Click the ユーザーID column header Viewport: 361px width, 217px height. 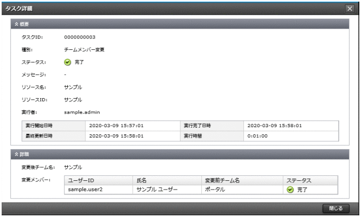[x=98, y=180]
